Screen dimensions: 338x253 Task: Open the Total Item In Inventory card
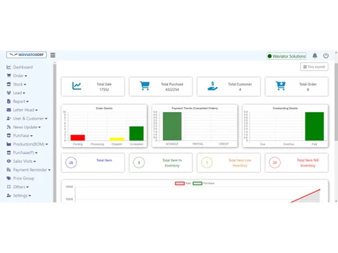pos(161,163)
